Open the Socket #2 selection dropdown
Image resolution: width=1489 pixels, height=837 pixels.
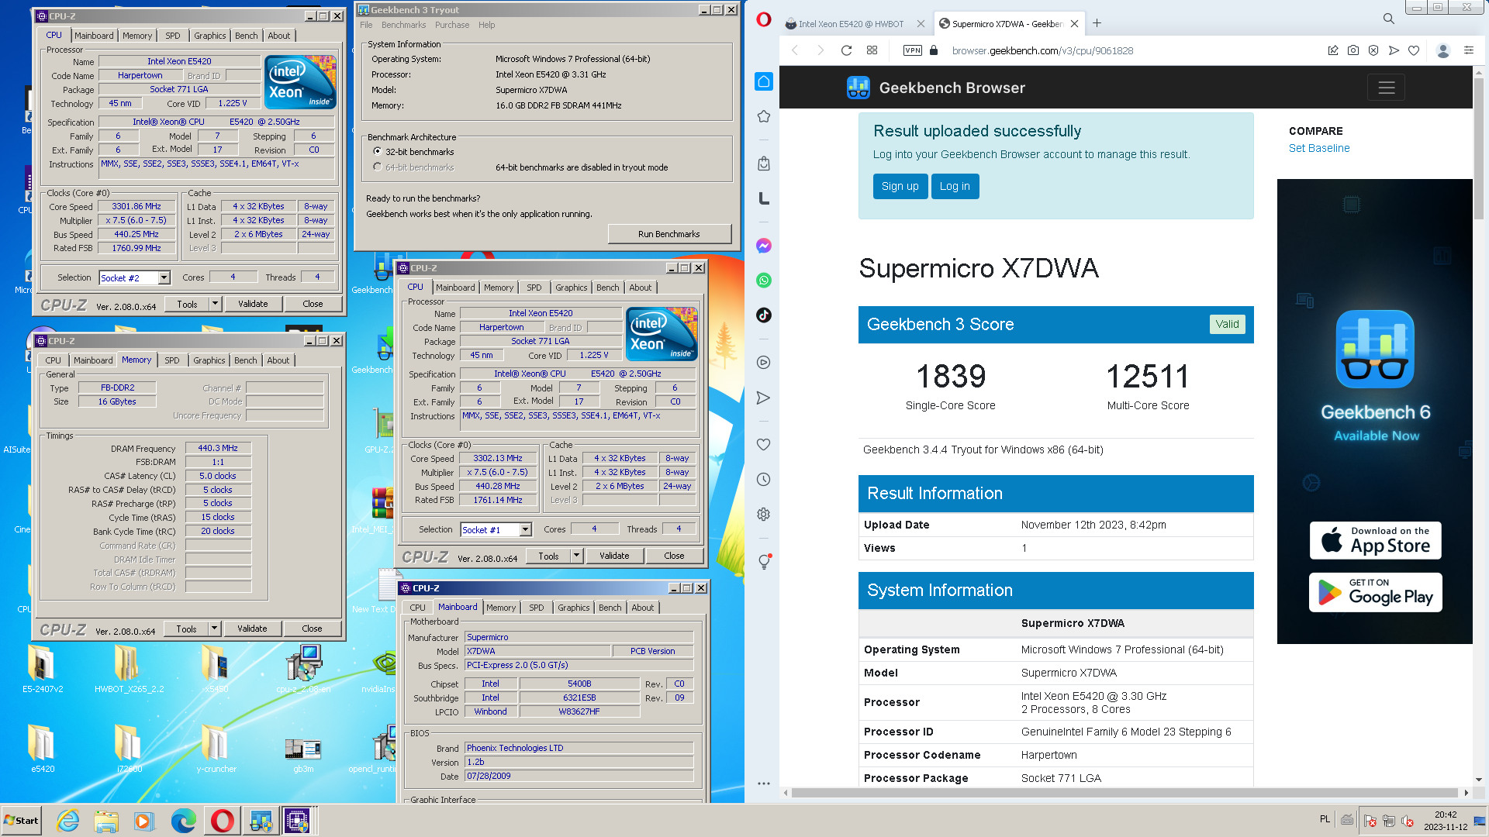coord(164,278)
